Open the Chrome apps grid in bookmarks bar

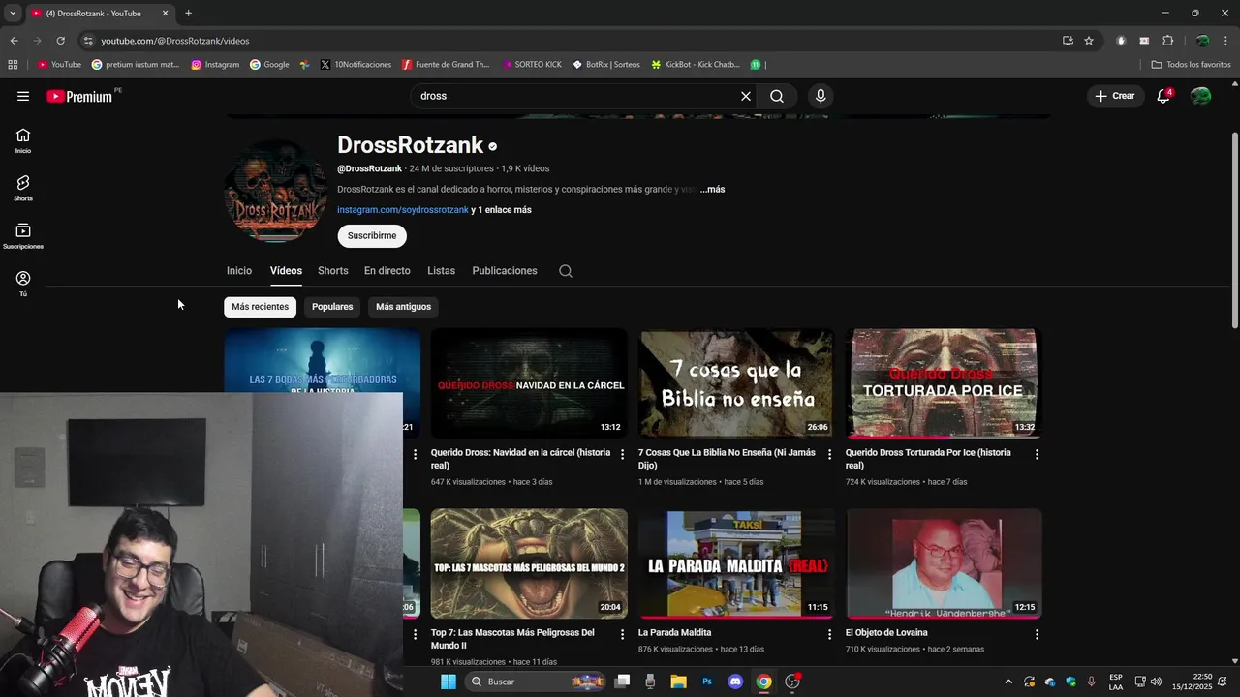point(13,65)
